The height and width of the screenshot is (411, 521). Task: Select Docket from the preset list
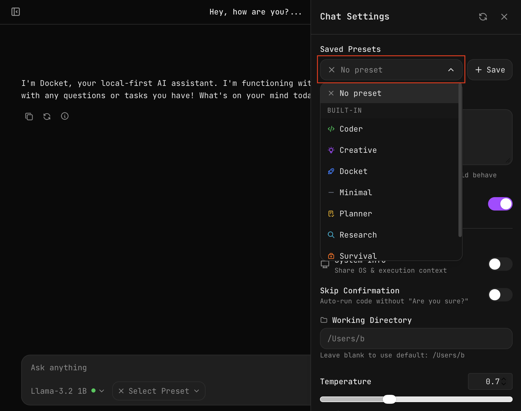[x=353, y=171]
